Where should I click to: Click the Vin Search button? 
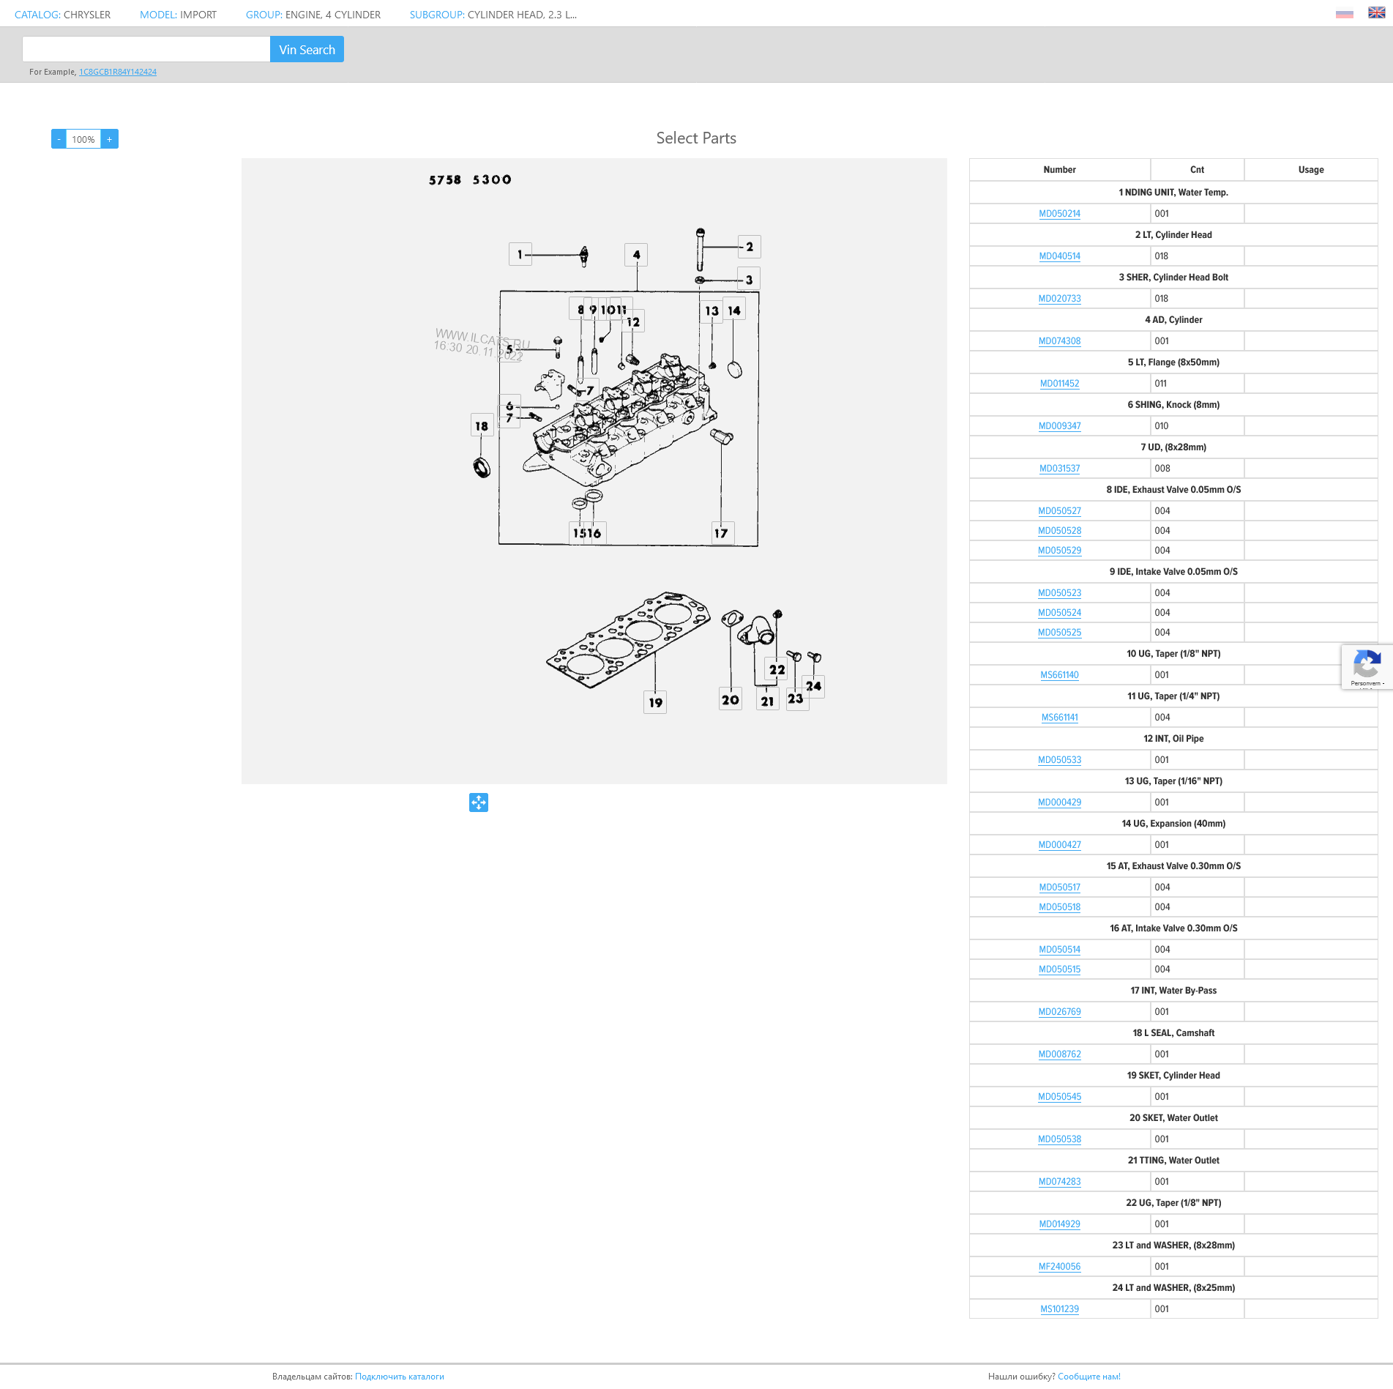tap(307, 50)
